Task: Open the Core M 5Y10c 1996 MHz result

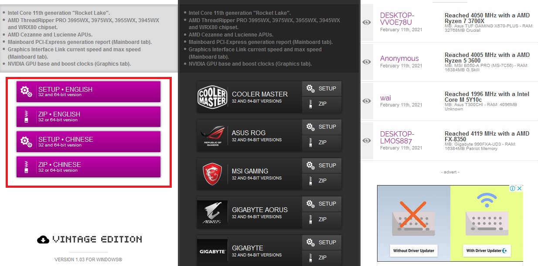Action: (x=487, y=97)
